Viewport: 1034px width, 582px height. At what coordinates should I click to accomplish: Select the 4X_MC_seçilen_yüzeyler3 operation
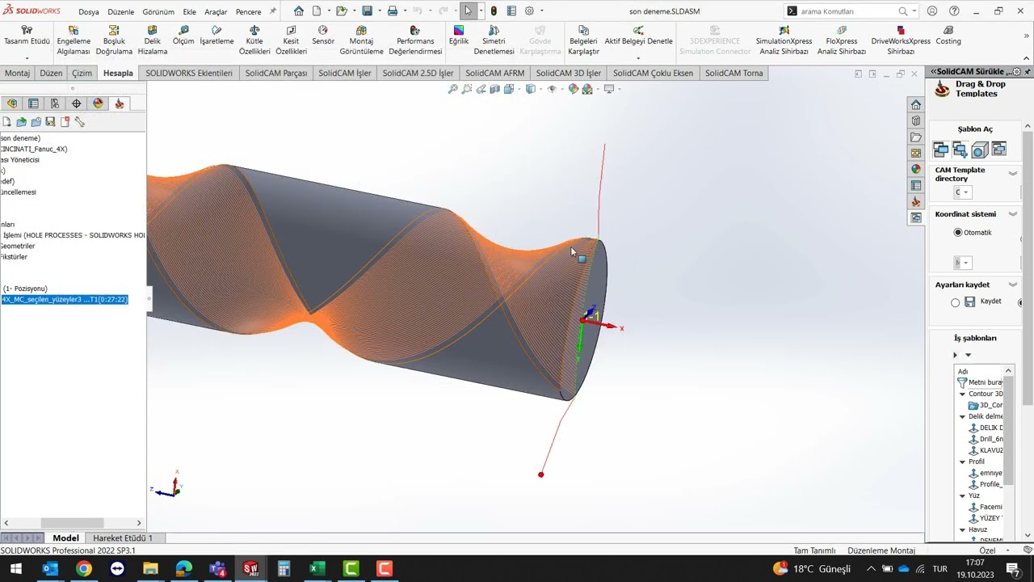tap(65, 299)
